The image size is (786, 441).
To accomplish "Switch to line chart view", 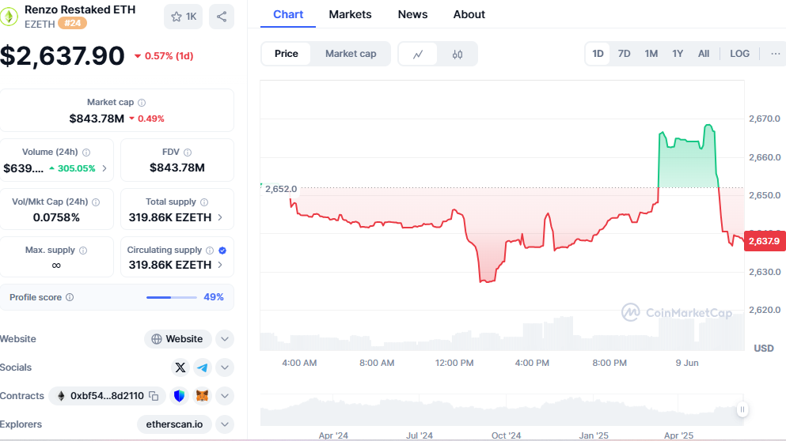I will click(x=418, y=54).
